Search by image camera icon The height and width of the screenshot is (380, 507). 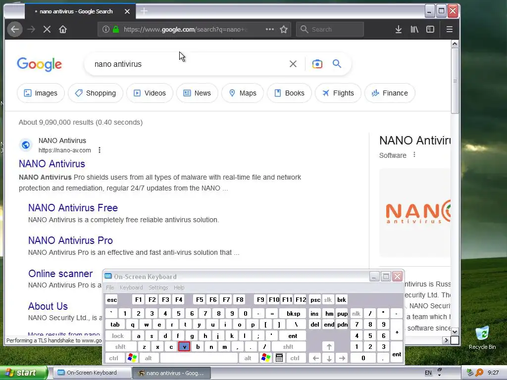[317, 64]
